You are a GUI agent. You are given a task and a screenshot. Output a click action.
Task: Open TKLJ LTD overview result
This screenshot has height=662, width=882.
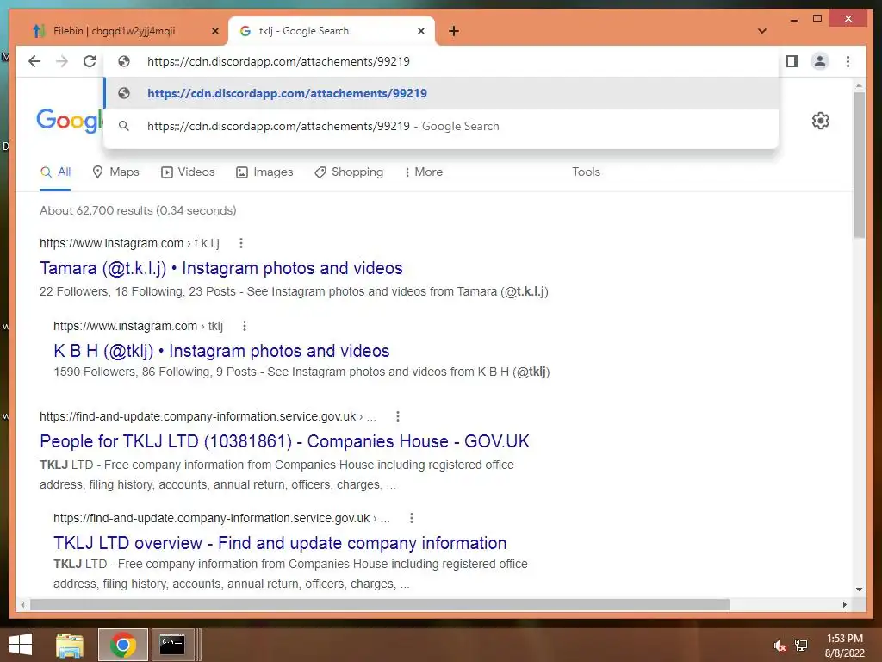tap(280, 543)
